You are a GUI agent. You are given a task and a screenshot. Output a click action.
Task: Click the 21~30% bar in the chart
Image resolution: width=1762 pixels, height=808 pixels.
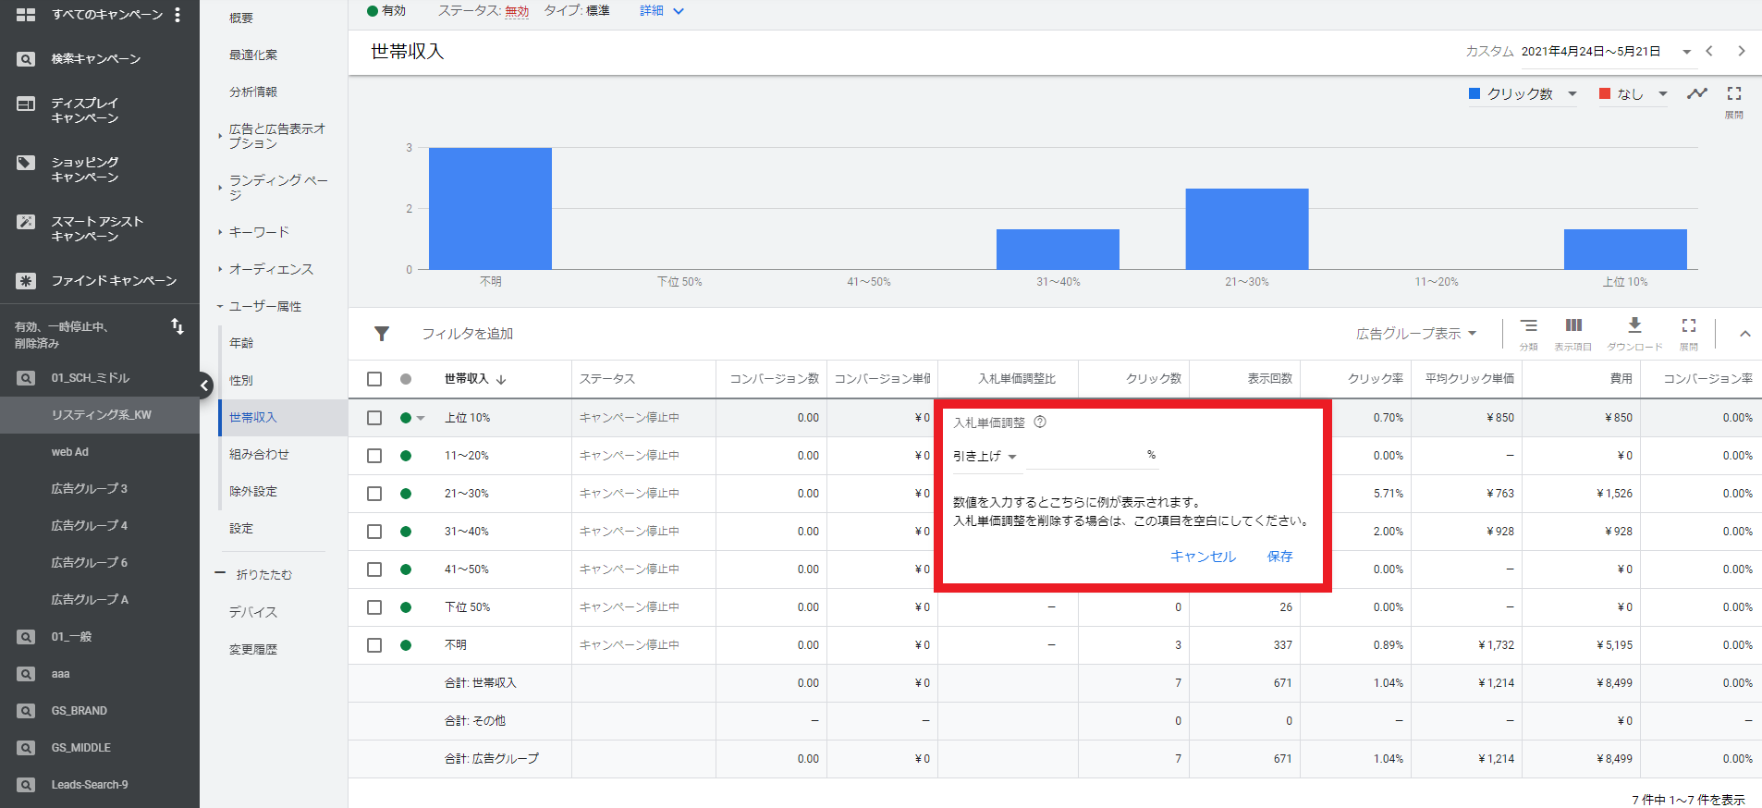tap(1247, 229)
